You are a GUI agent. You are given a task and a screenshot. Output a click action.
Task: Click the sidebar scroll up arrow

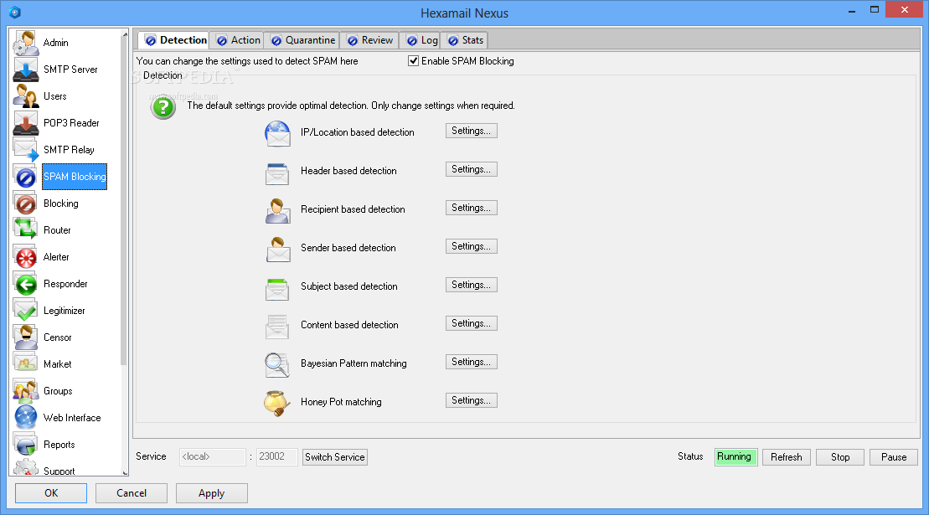(x=125, y=34)
